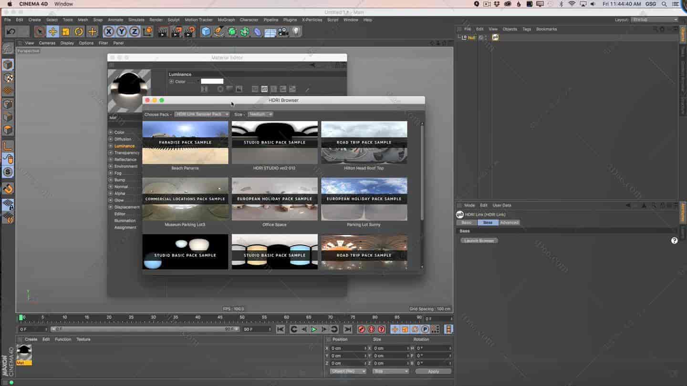Open the Light object icon
This screenshot has height=386, width=687.
pos(297,31)
